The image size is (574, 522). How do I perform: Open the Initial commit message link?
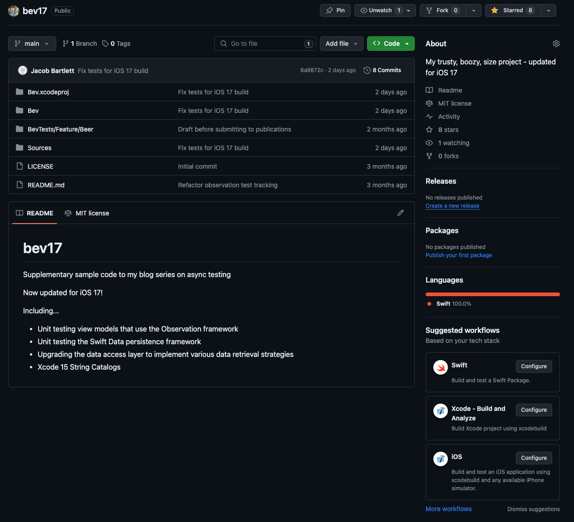pyautogui.click(x=197, y=166)
